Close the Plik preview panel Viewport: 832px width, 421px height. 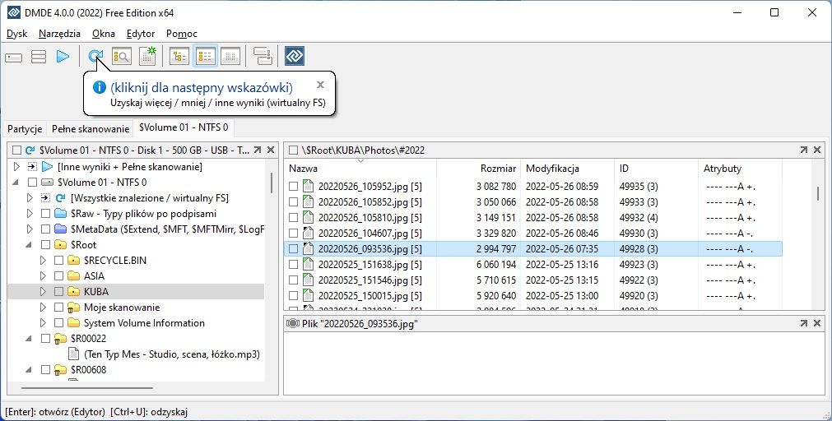tap(817, 323)
